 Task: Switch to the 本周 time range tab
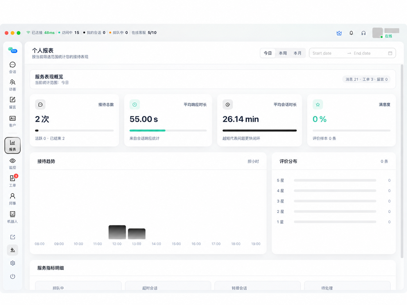283,53
